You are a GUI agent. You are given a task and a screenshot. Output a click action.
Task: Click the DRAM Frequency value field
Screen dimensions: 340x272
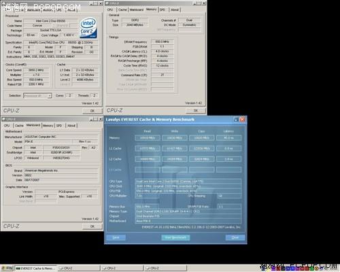[x=163, y=41]
